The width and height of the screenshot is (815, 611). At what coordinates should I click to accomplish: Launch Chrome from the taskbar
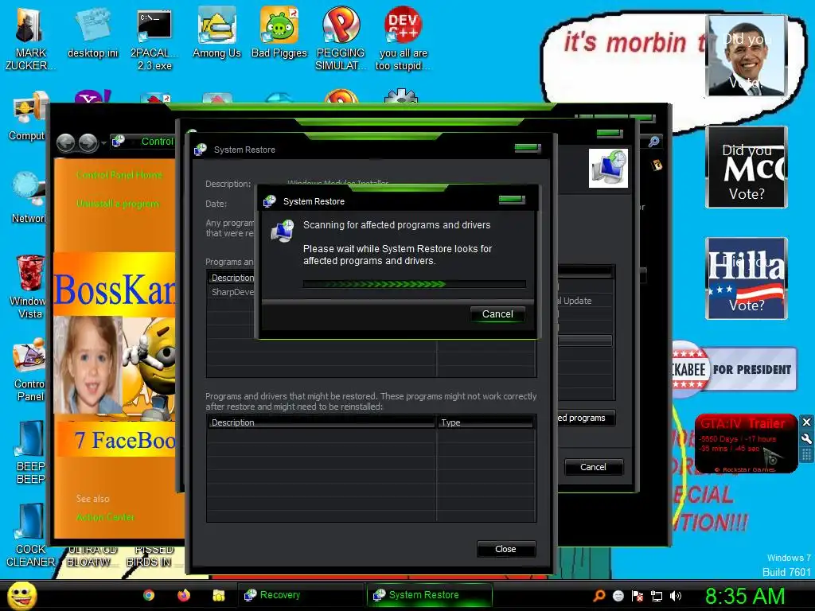[149, 595]
